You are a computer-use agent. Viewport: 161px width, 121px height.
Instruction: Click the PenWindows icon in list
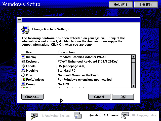tap(23, 80)
